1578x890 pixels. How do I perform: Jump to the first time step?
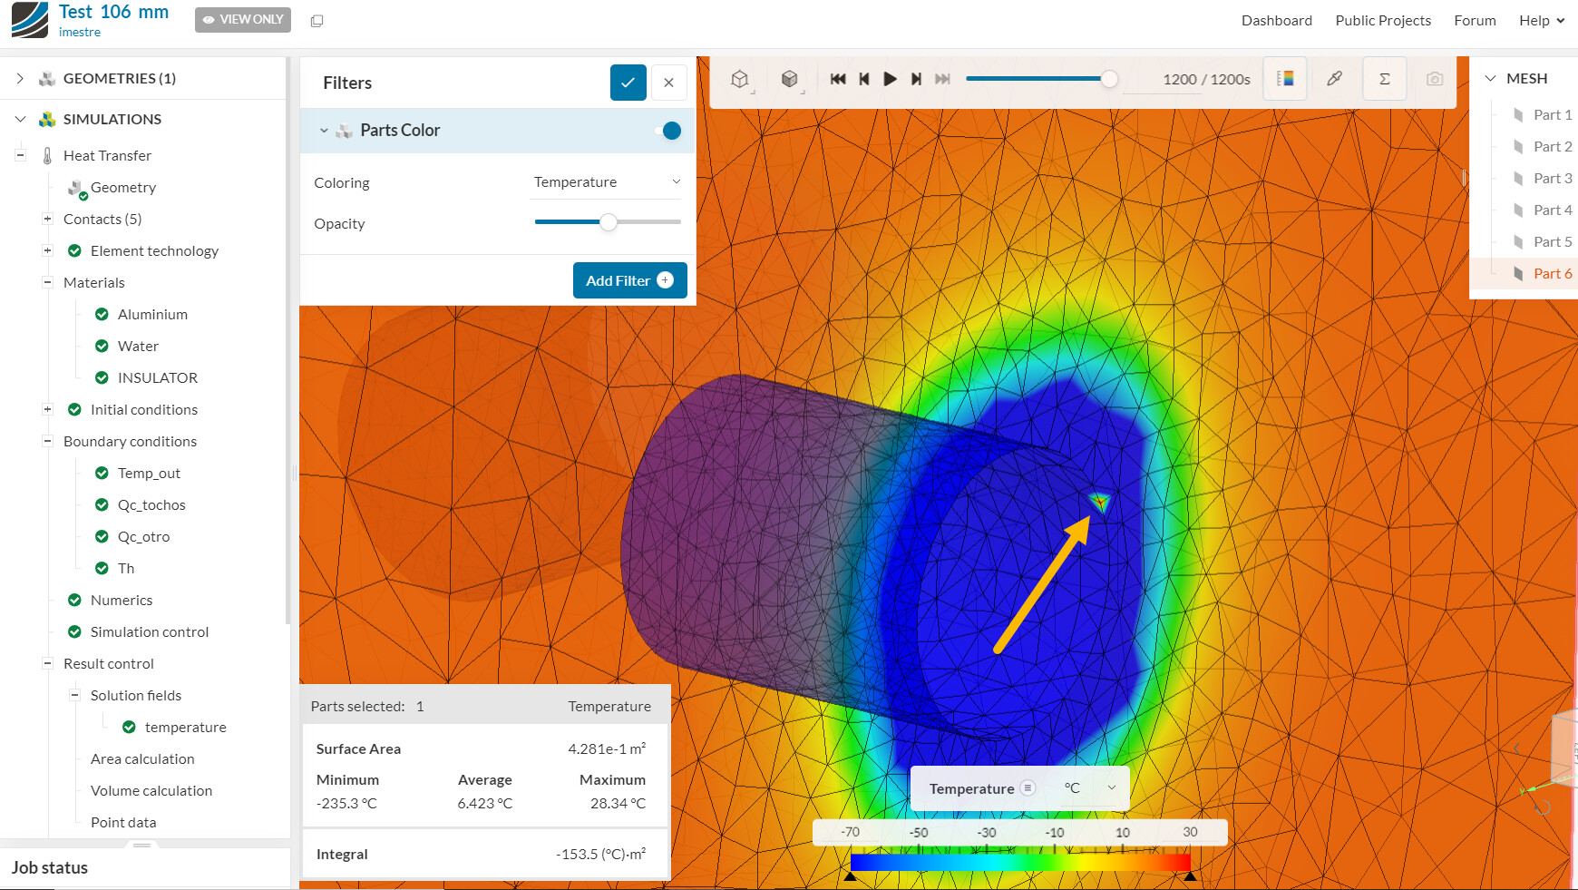(x=838, y=79)
